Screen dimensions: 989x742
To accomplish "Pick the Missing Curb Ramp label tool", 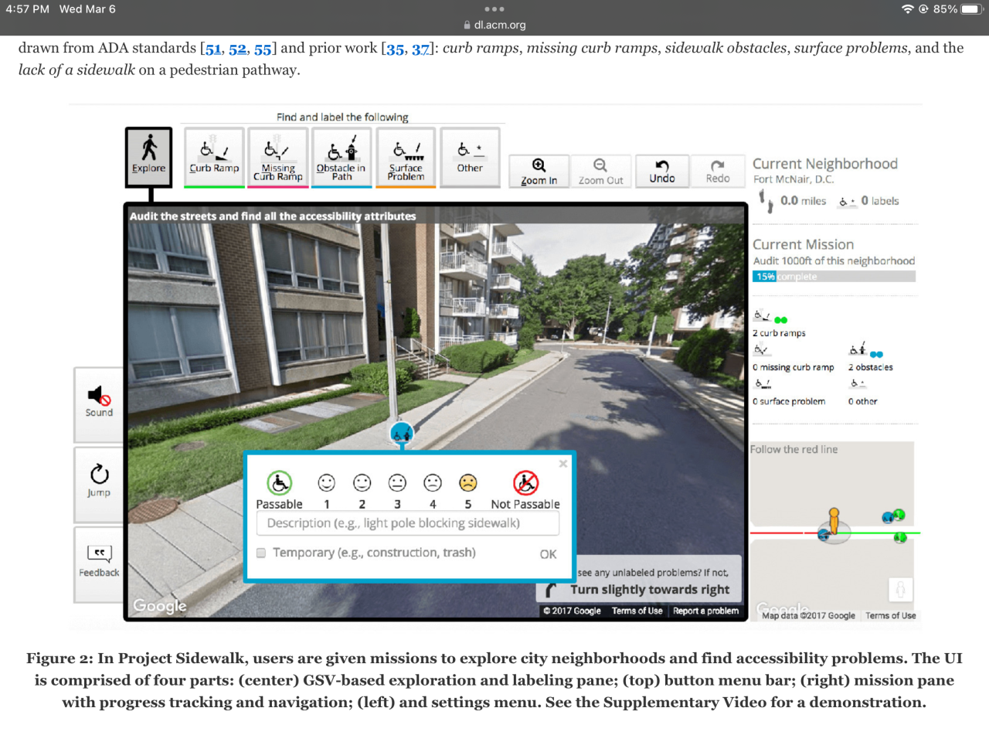I will (x=278, y=157).
